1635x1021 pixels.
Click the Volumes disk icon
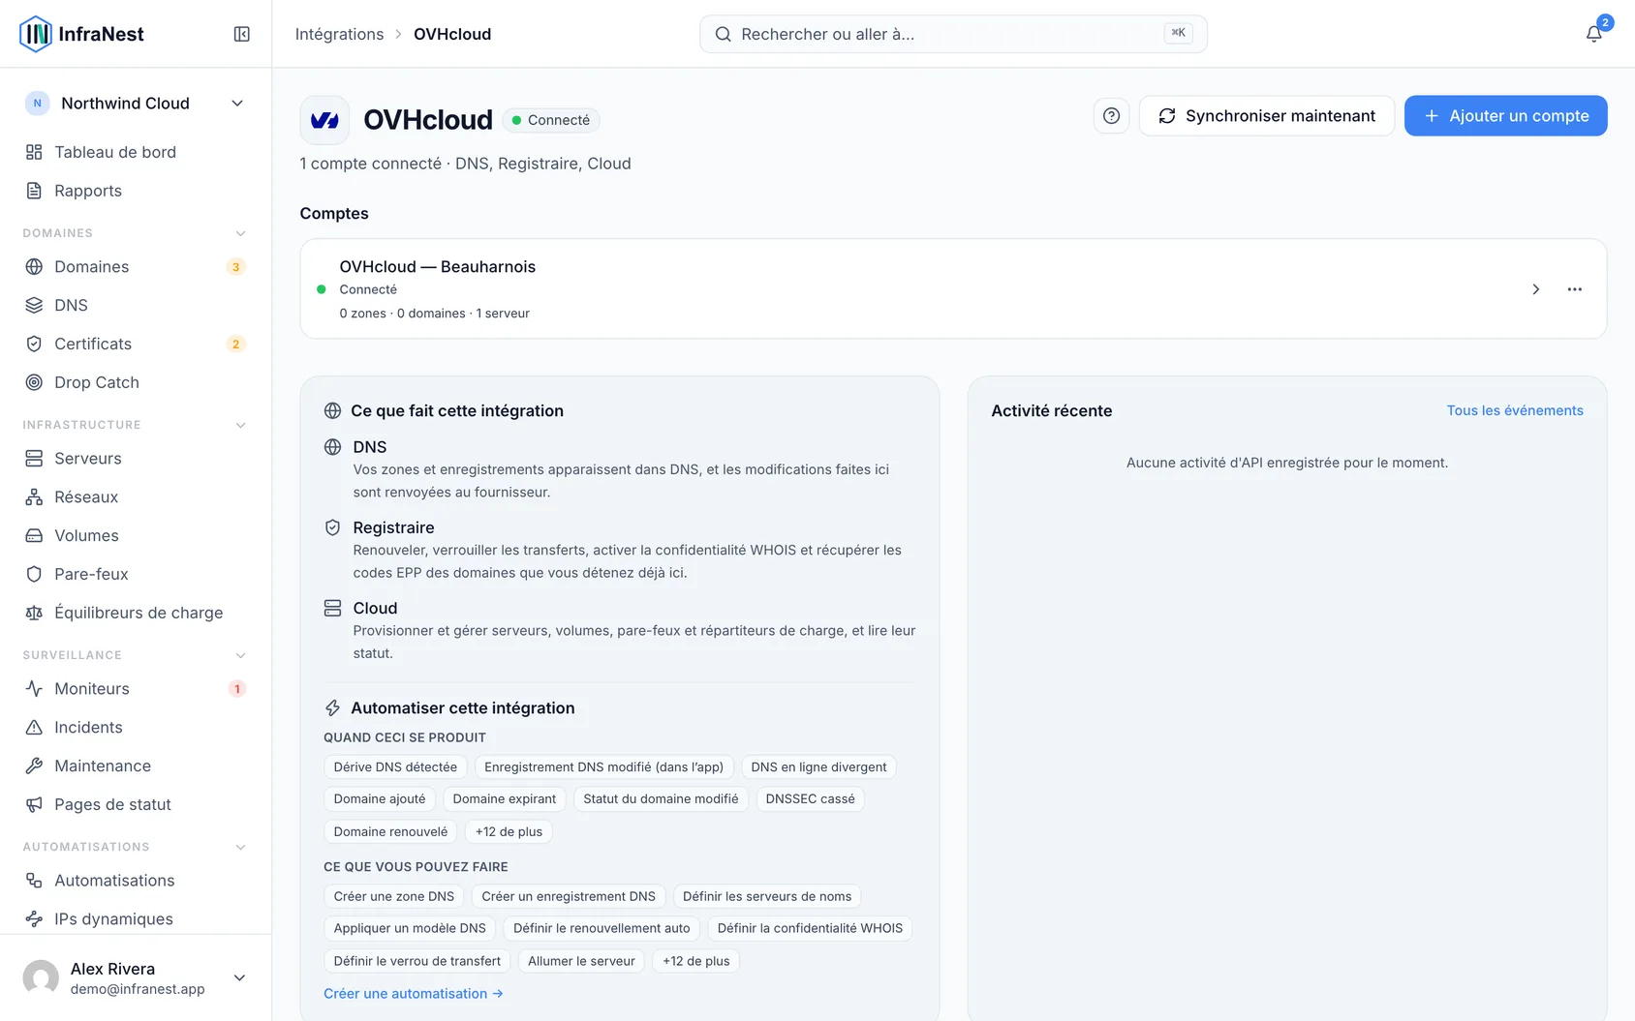pos(34,535)
